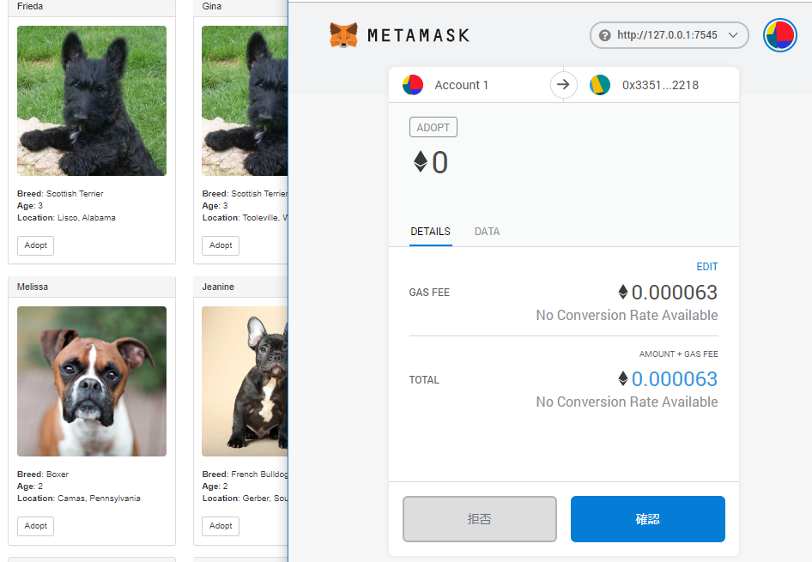The height and width of the screenshot is (562, 812).
Task: Click the Melissa card title
Action: coord(32,287)
